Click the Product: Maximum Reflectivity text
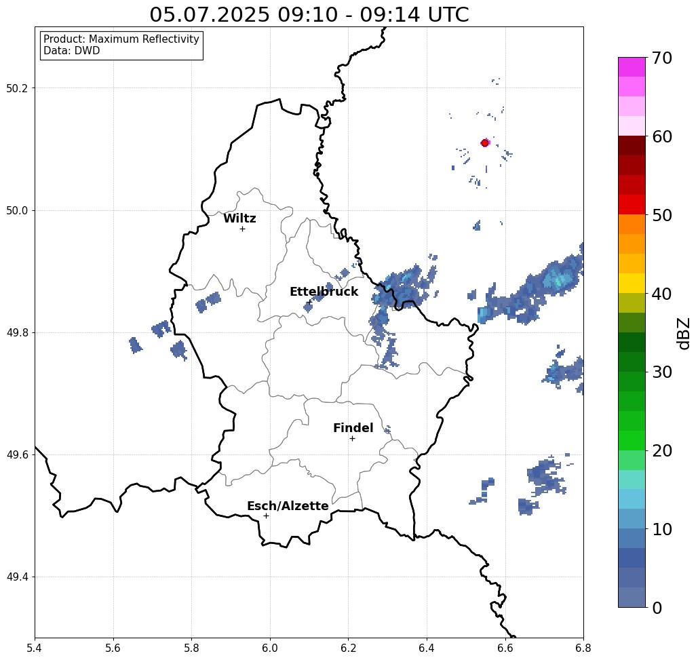 121,39
